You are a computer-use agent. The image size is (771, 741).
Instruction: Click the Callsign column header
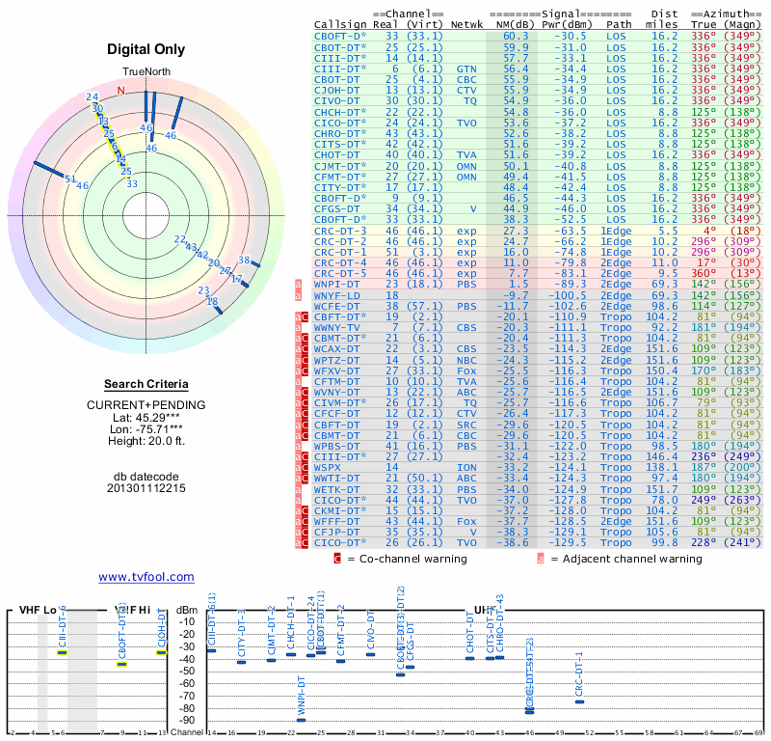340,25
